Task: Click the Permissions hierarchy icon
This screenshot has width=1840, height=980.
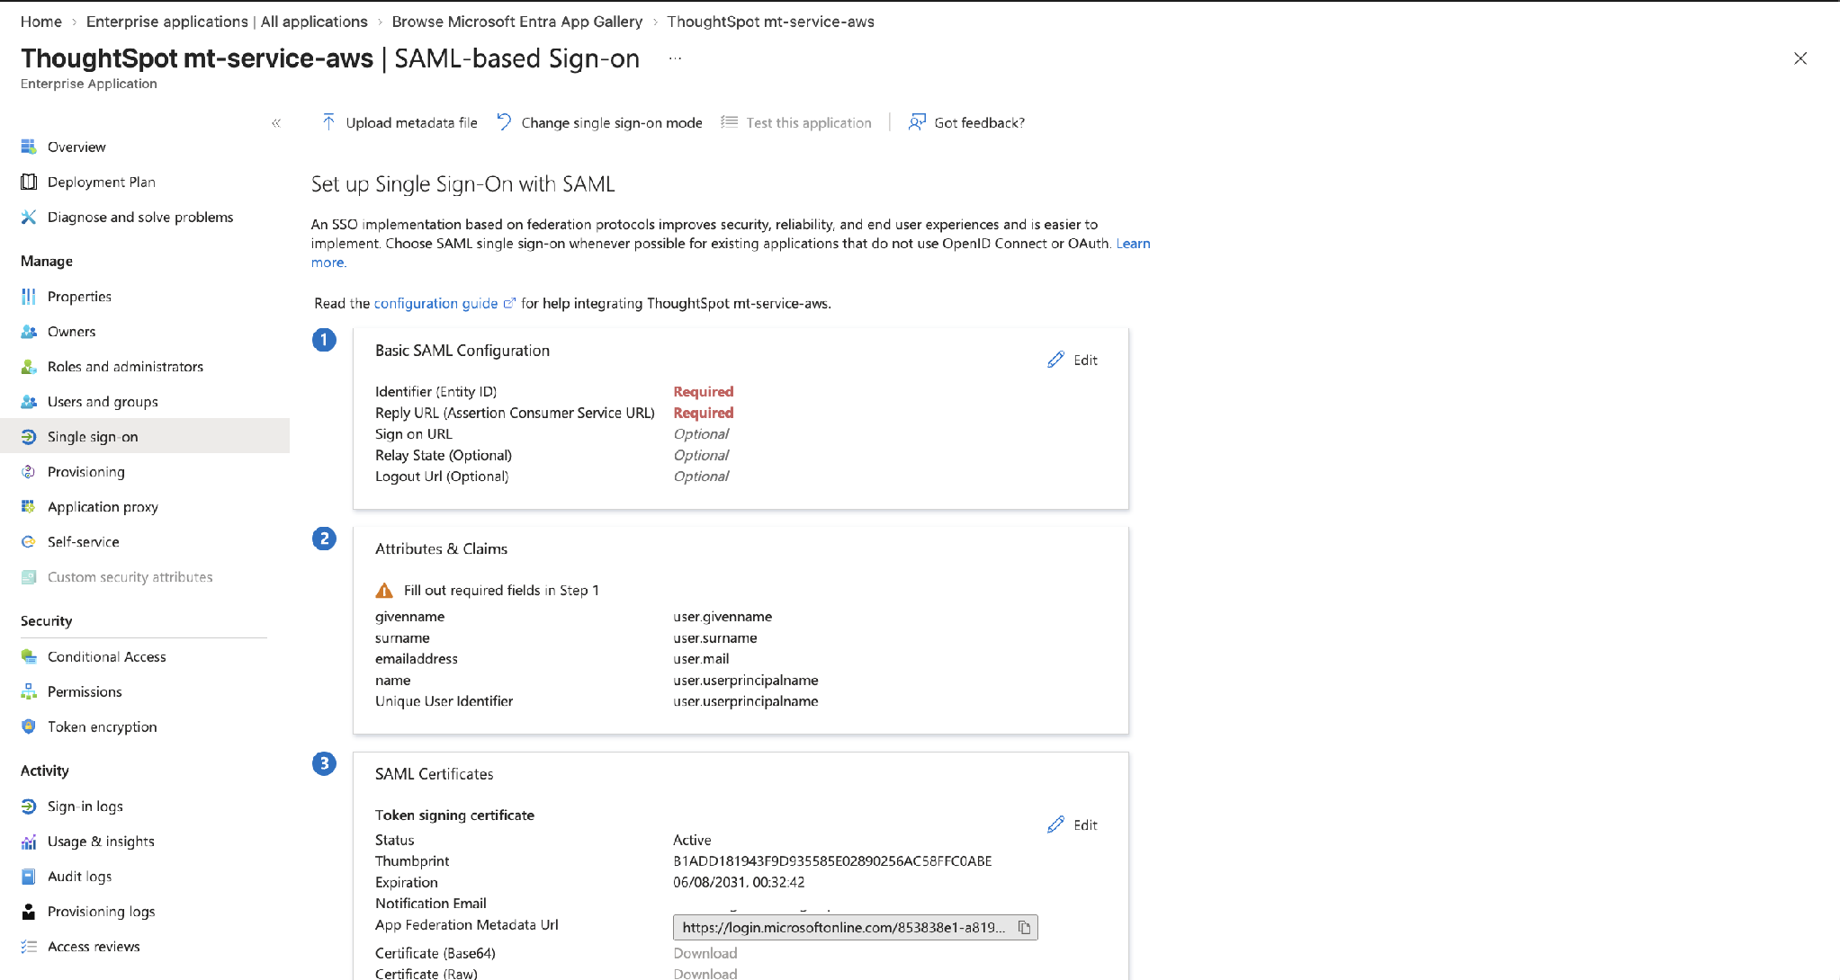Action: (x=29, y=691)
